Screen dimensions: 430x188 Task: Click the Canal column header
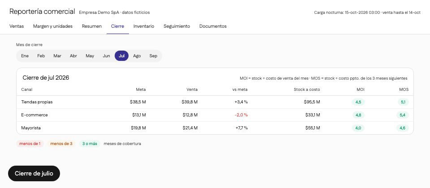pos(26,90)
